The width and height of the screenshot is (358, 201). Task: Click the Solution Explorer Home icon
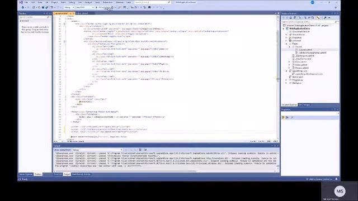point(291,17)
